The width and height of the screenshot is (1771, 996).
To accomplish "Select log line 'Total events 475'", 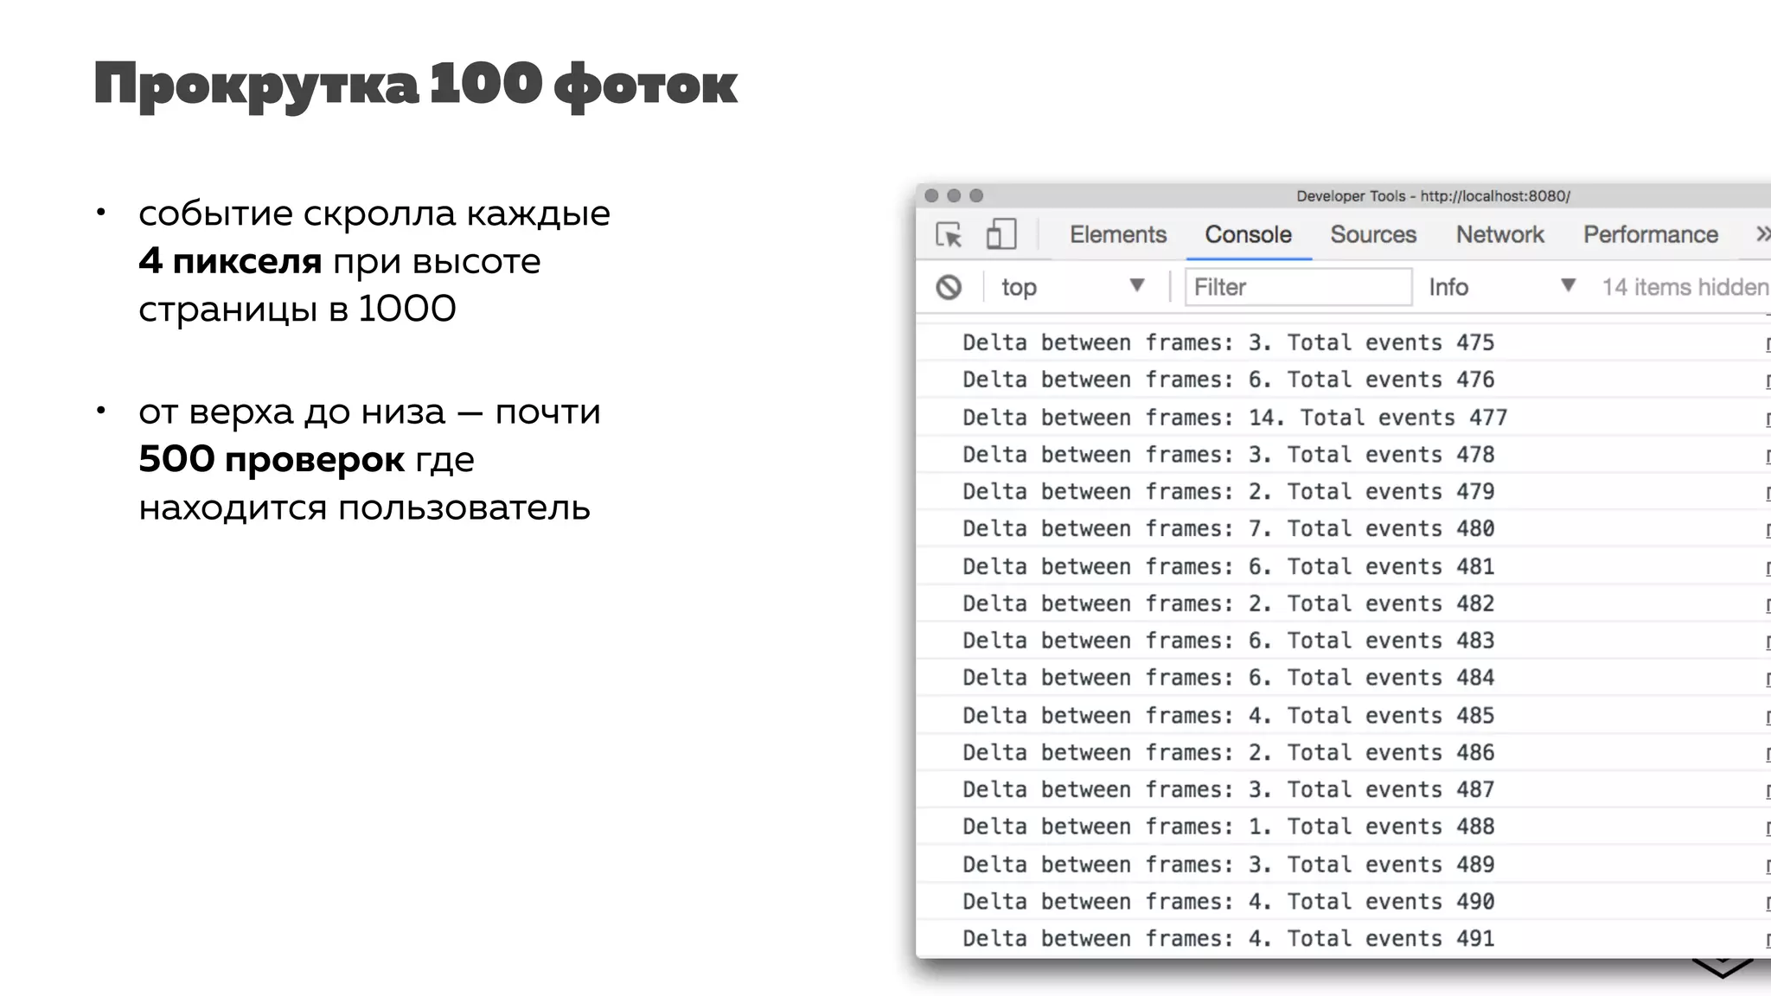I will (x=1343, y=342).
